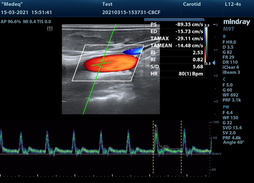Viewport: 254px width, 183px height.
Task: Click the color velocity scale bar
Action: pyautogui.click(x=206, y=45)
